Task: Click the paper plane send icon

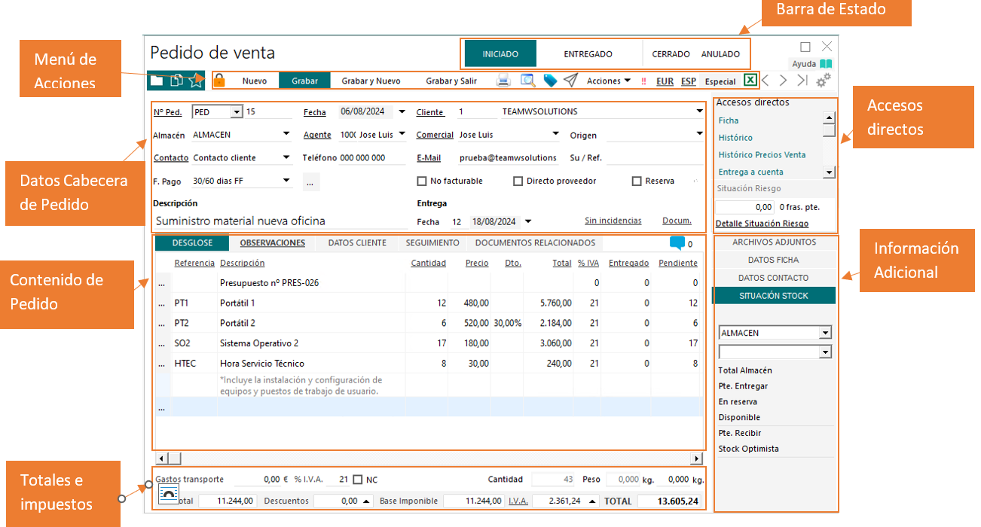Action: coord(570,81)
